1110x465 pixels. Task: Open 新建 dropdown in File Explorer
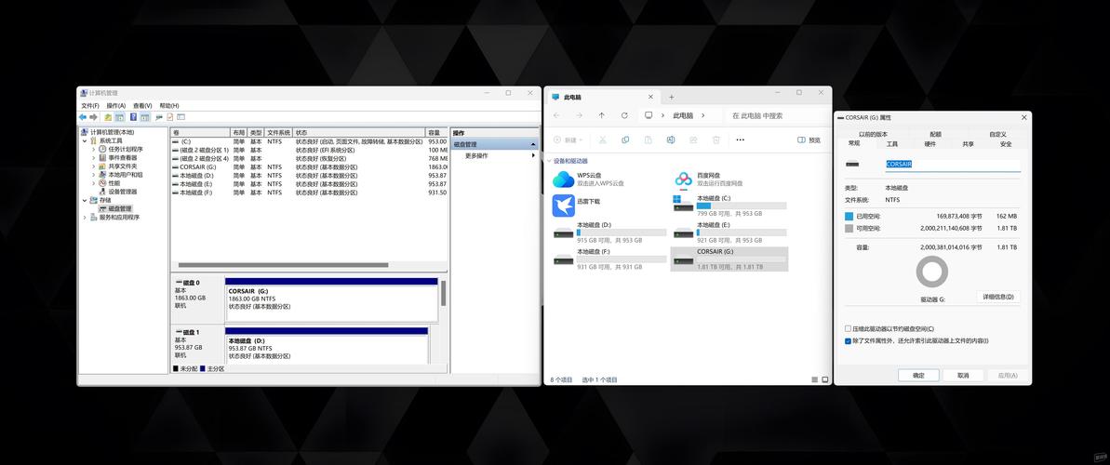[568, 140]
